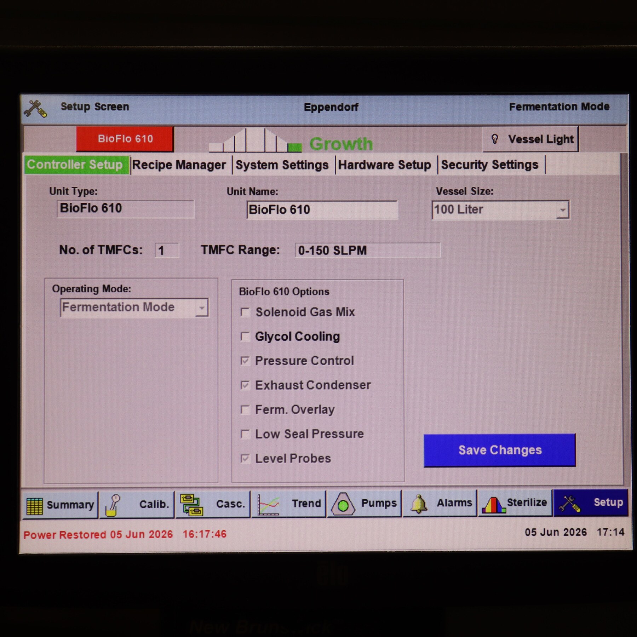
Task: Click the Setup tools icon in bottom bar
Action: tap(569, 504)
